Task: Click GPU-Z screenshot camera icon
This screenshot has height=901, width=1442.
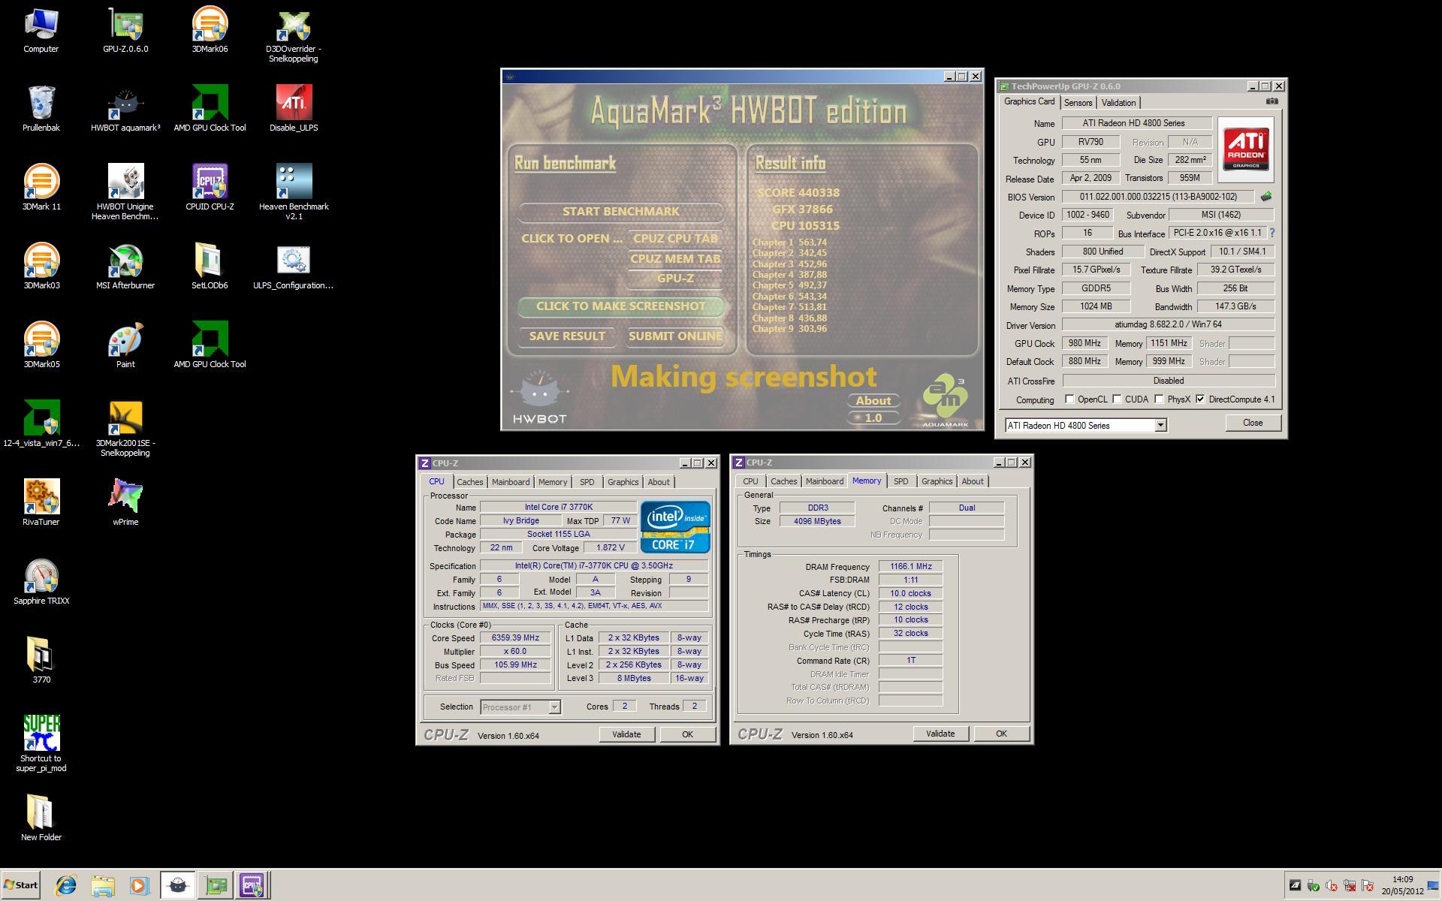Action: (x=1272, y=101)
